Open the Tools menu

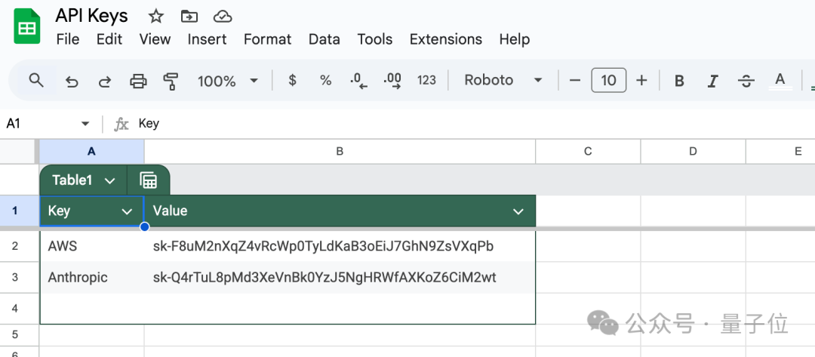point(375,39)
